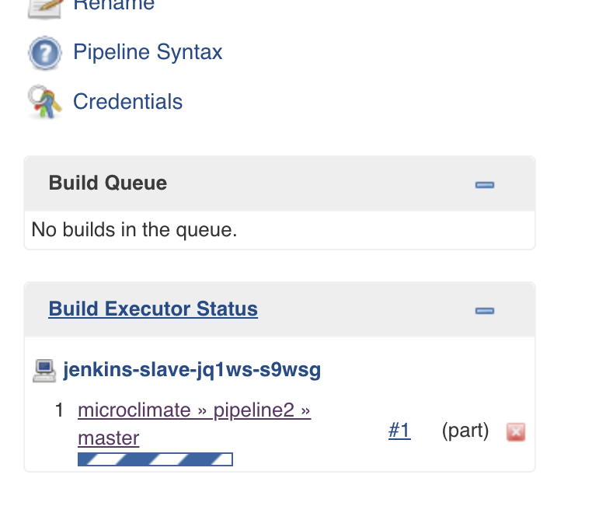Click the build progress bar
This screenshot has width=606, height=513.
click(x=155, y=459)
